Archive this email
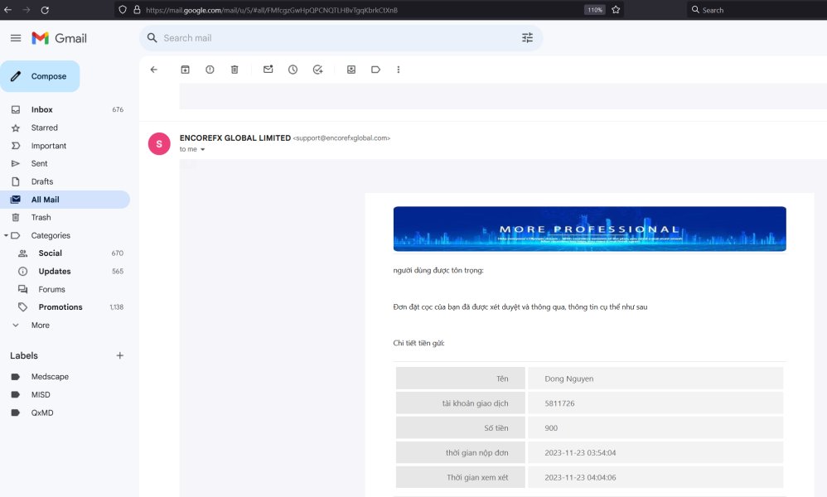The image size is (827, 497). [x=185, y=70]
